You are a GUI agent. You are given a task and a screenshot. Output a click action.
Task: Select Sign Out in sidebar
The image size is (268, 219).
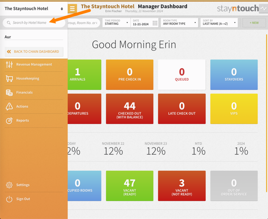point(34,199)
